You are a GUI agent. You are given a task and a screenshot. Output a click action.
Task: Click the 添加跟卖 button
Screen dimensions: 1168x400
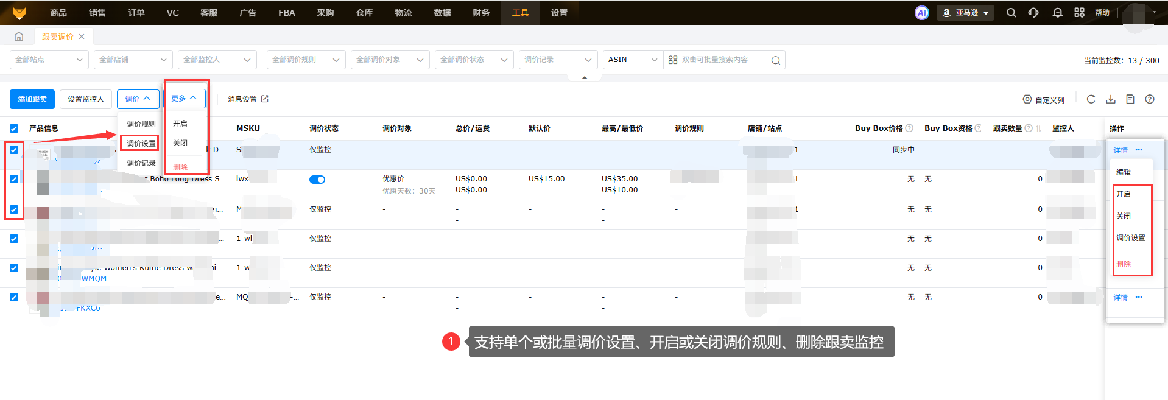[32, 99]
